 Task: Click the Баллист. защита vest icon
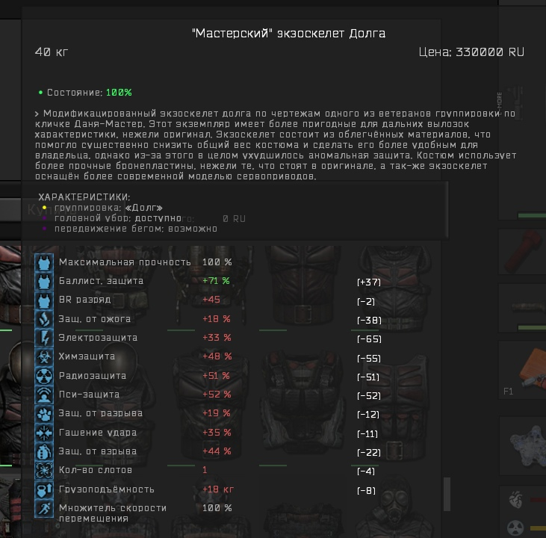[x=44, y=282]
